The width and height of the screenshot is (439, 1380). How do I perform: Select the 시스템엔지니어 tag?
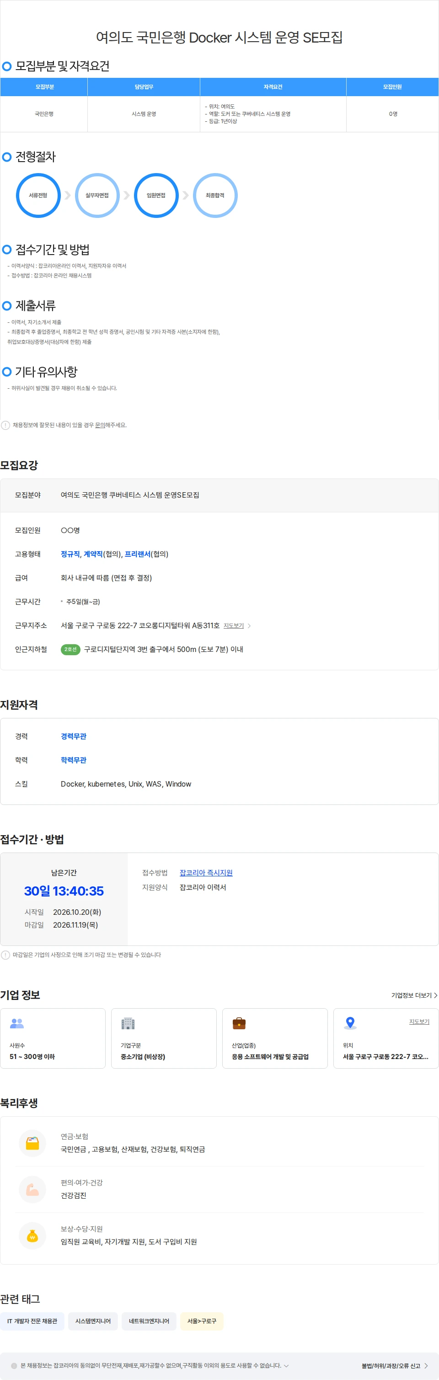[93, 1321]
